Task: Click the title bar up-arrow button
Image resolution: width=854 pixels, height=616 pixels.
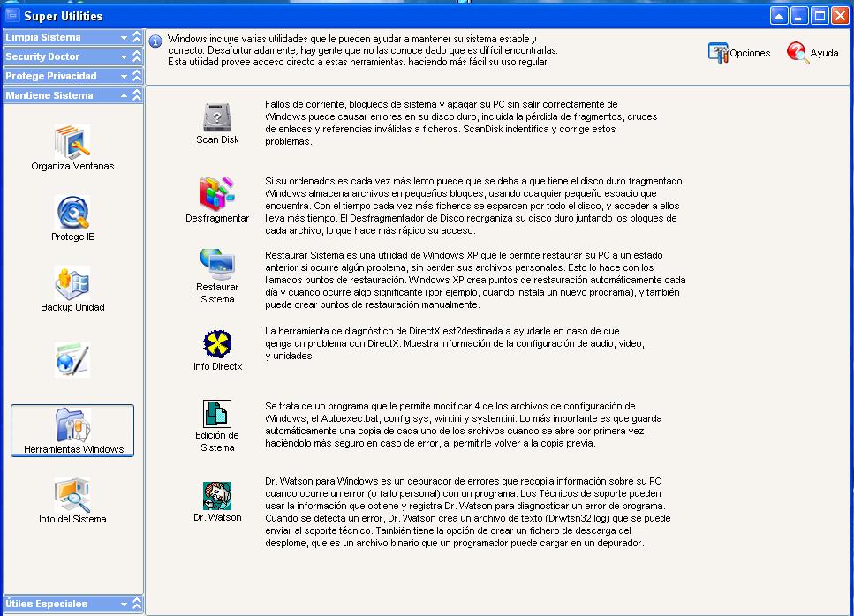Action: click(779, 16)
